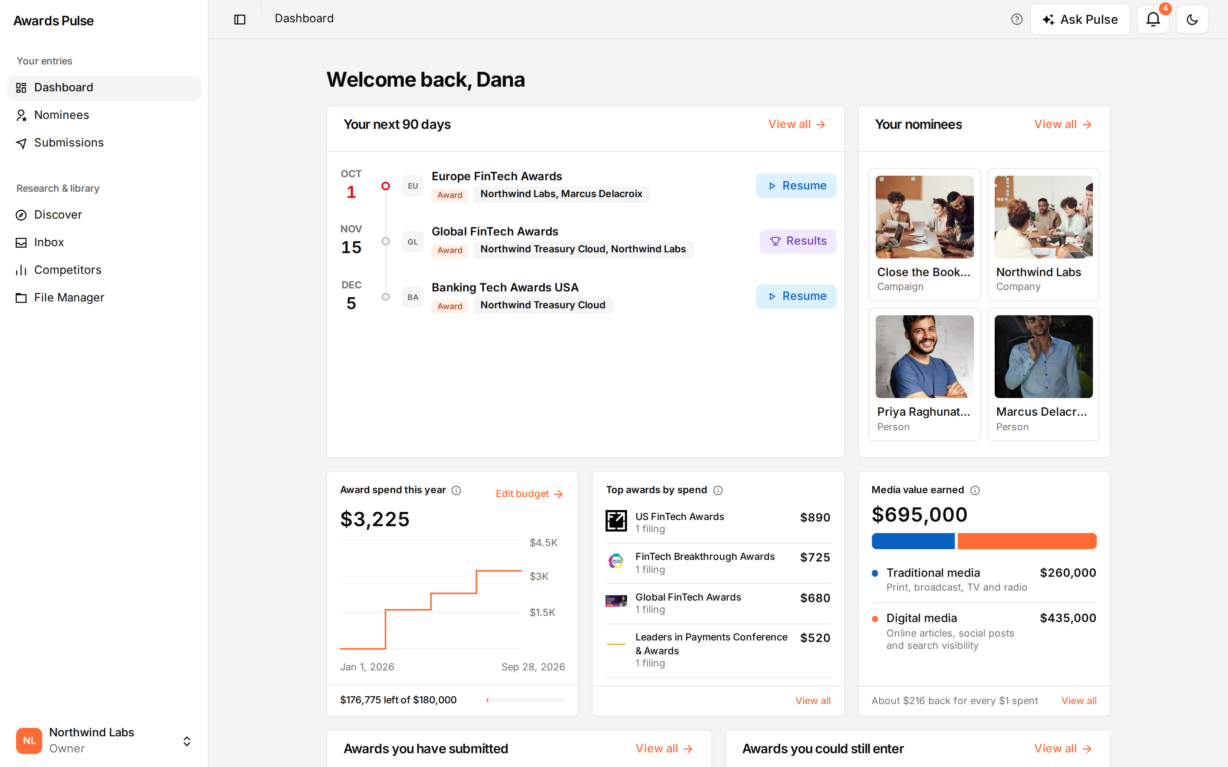The image size is (1228, 767).
Task: Click the Ask Pulse button
Action: (x=1080, y=19)
